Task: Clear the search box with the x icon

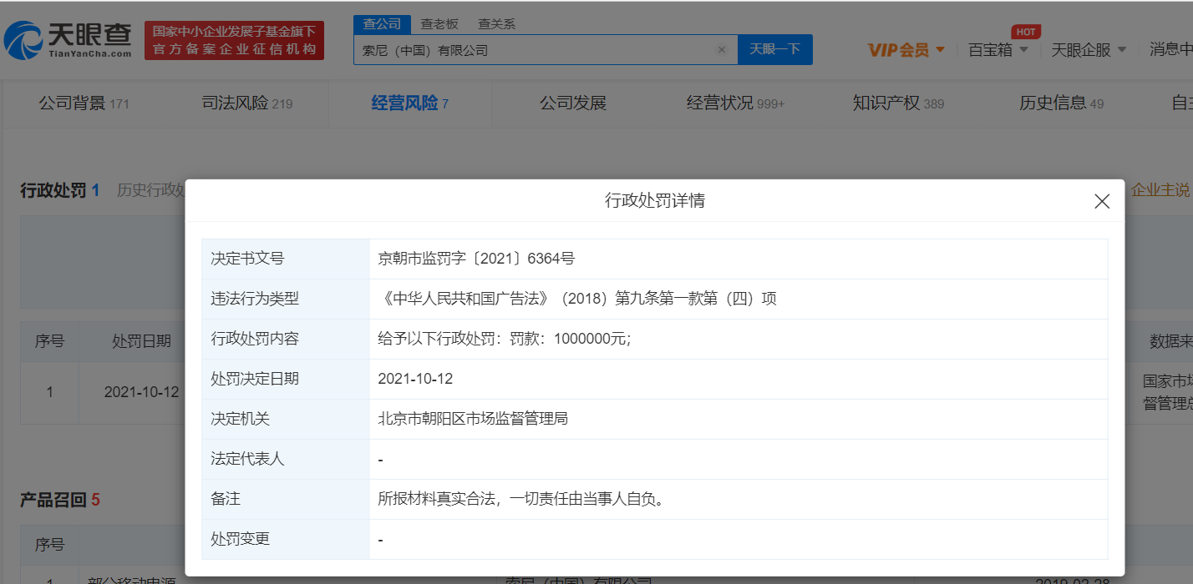Action: pyautogui.click(x=722, y=50)
